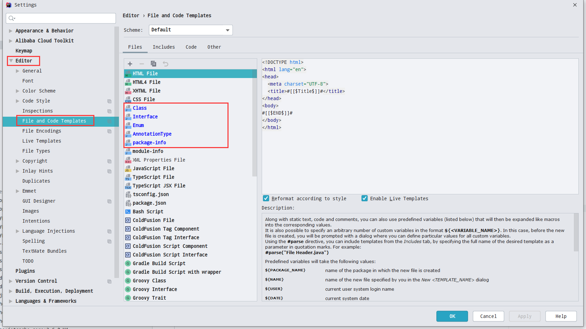
Task: Select Gradle Build Script with wrapper
Action: (177, 272)
